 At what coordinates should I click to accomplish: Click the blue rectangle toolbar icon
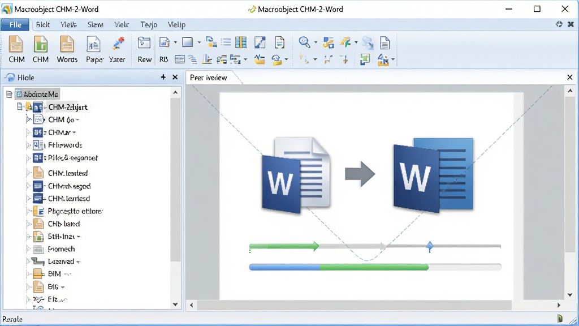188,42
